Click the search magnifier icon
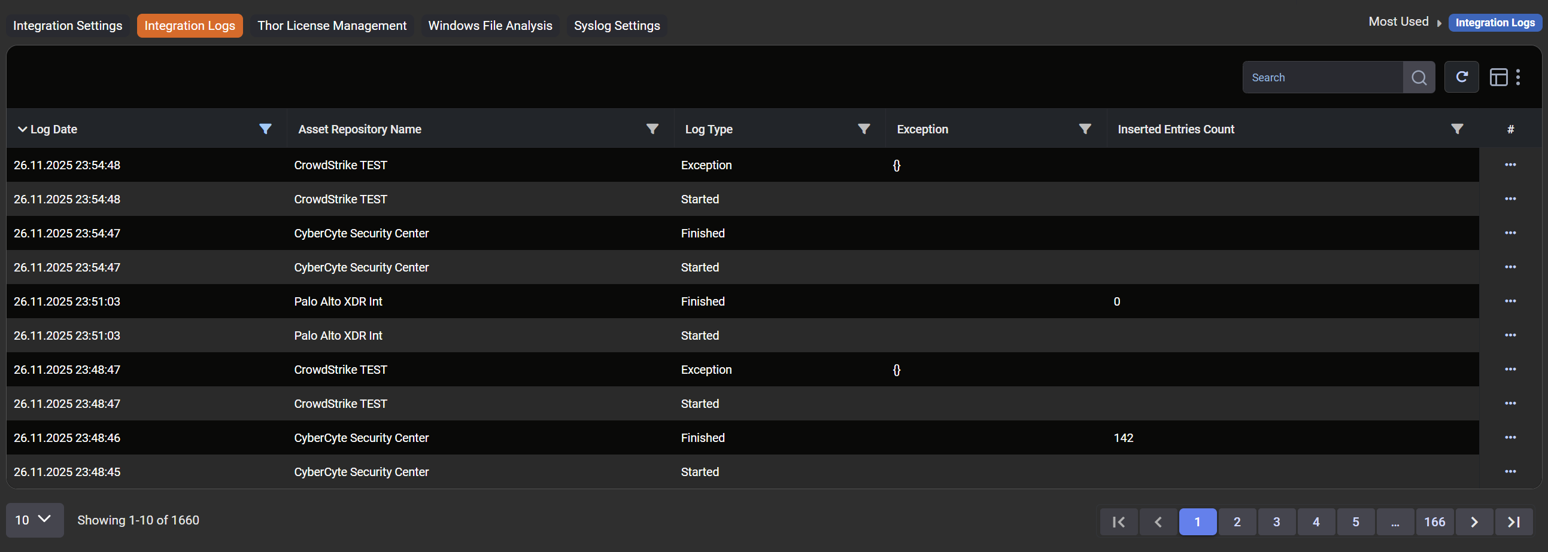Screen dimensions: 1548x552 click(x=1418, y=78)
